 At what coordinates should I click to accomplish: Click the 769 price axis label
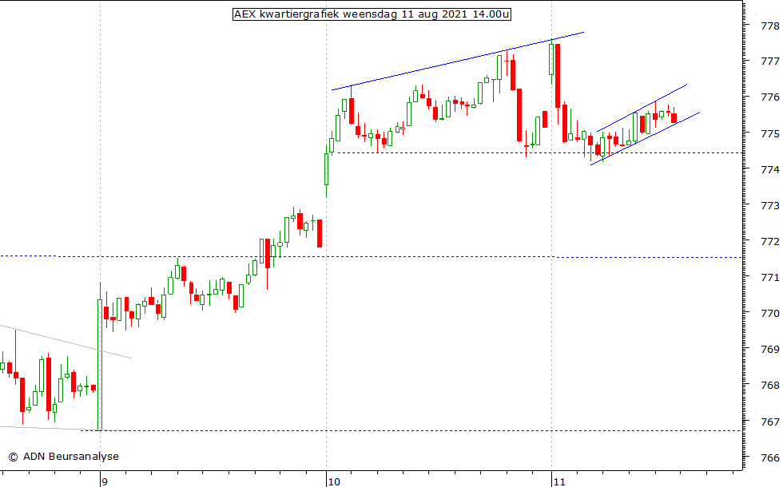[770, 350]
